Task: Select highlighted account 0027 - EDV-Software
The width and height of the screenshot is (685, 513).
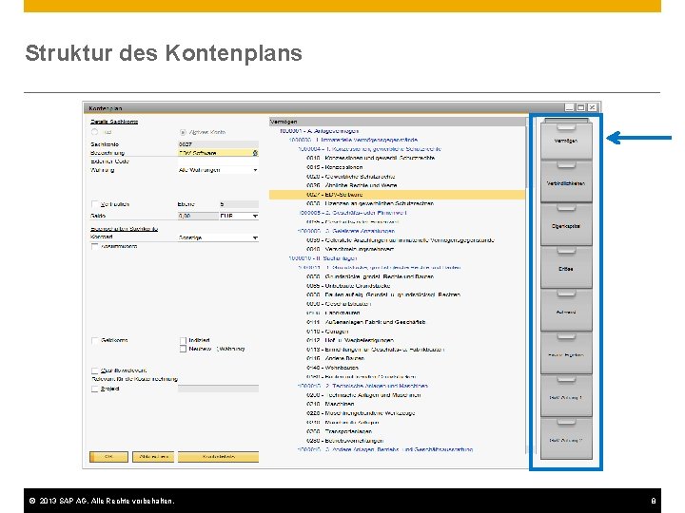Action: coord(397,195)
